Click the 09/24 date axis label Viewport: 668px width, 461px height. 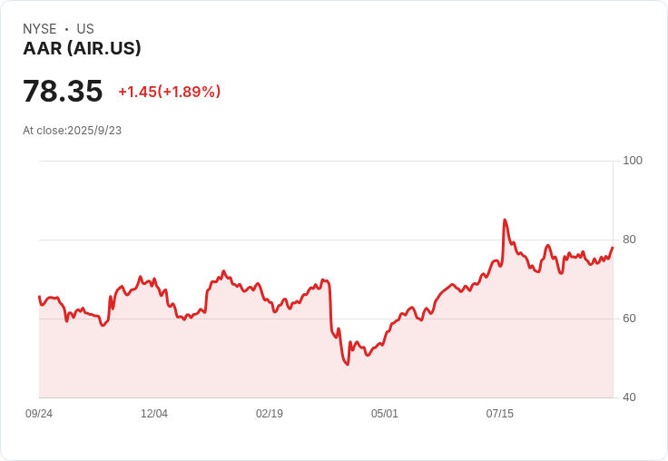click(x=39, y=414)
